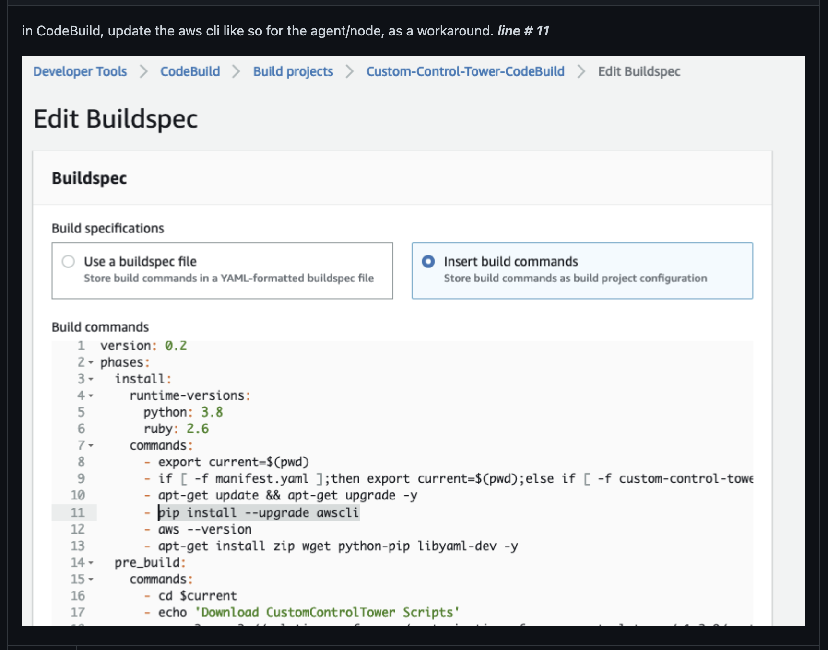The height and width of the screenshot is (650, 828).
Task: Click the 'apt-get install zip wget python-pip' line
Action: pyautogui.click(x=338, y=546)
